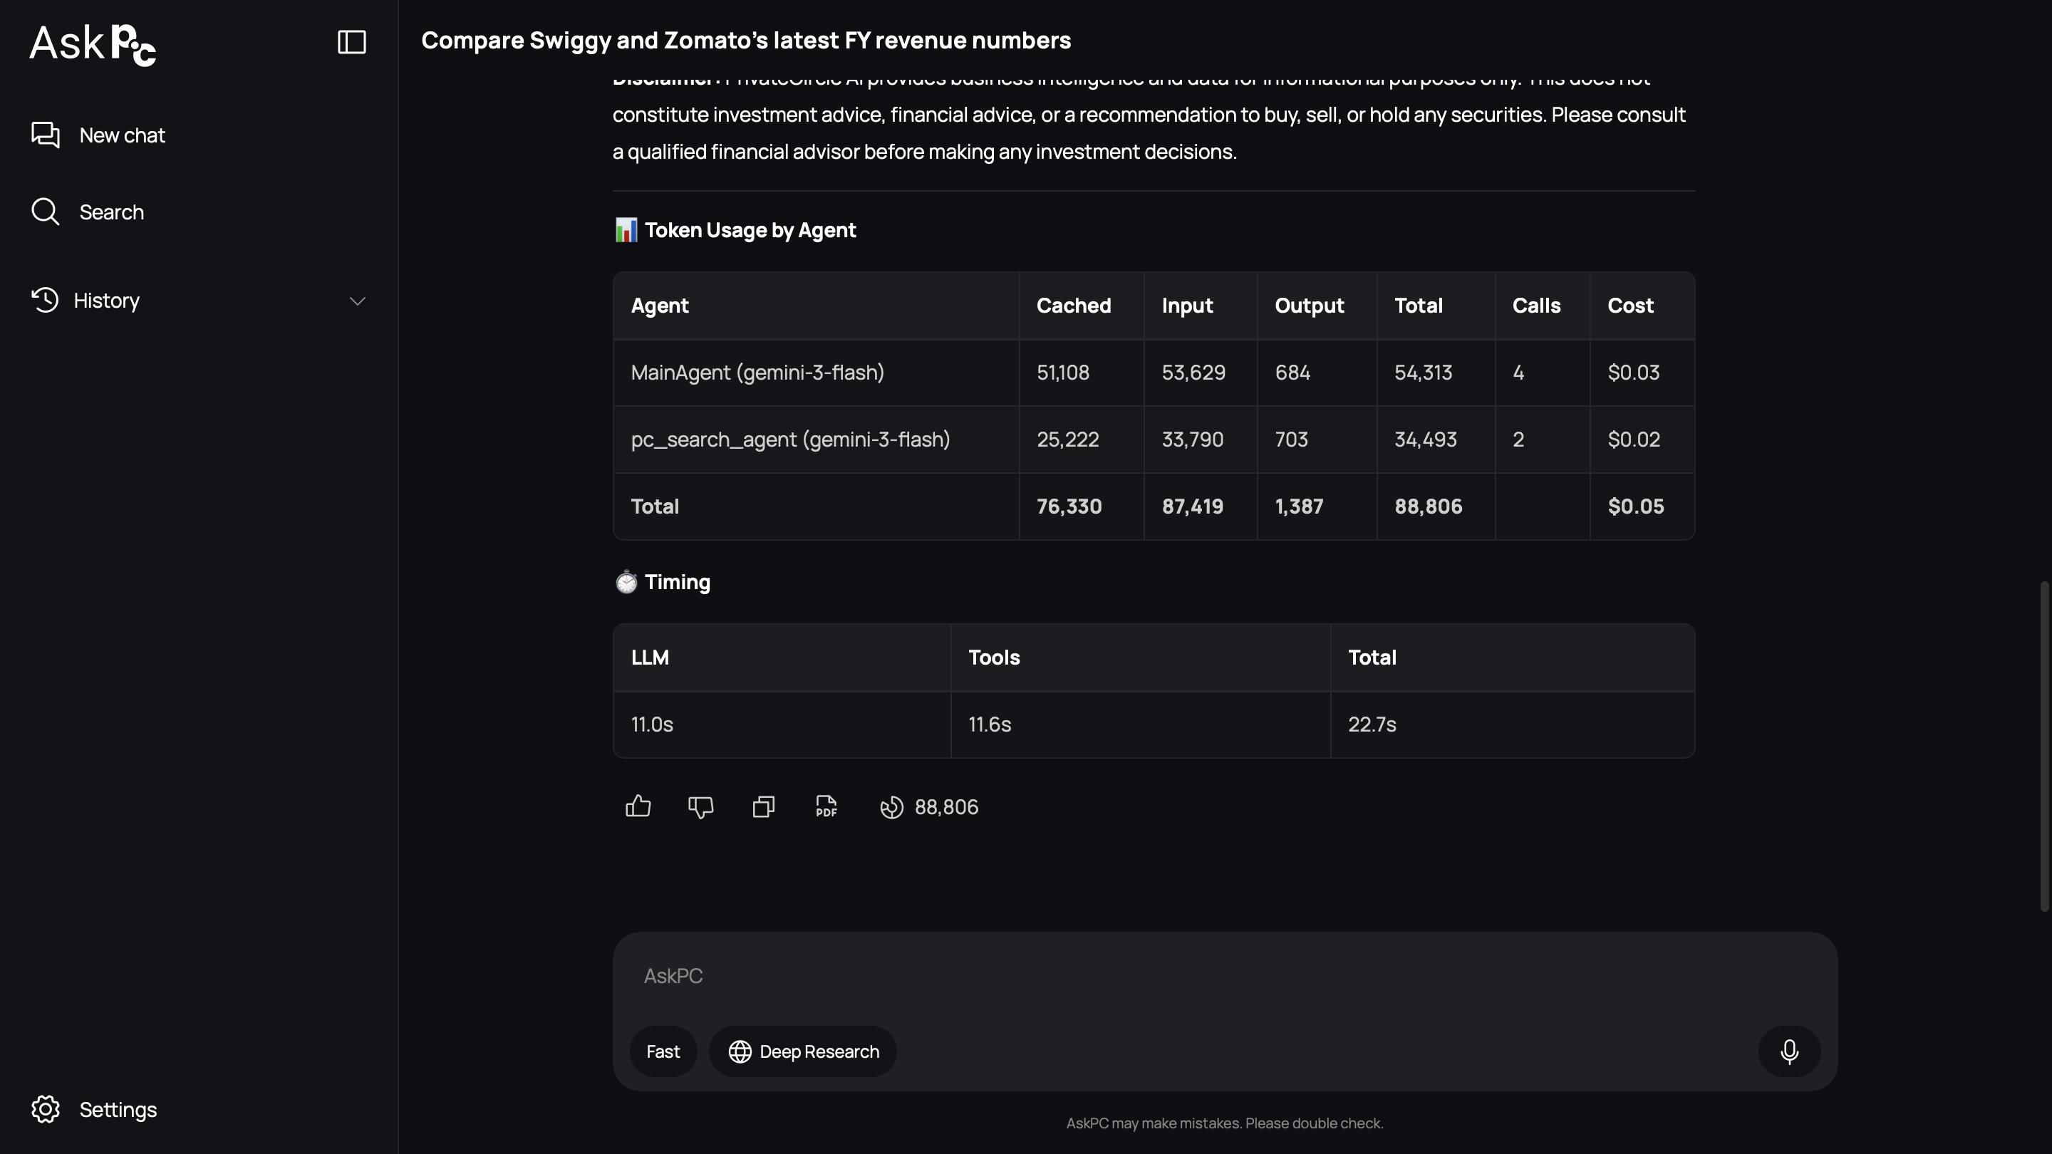Click the vertical scrollbar thumb

(x=2044, y=747)
